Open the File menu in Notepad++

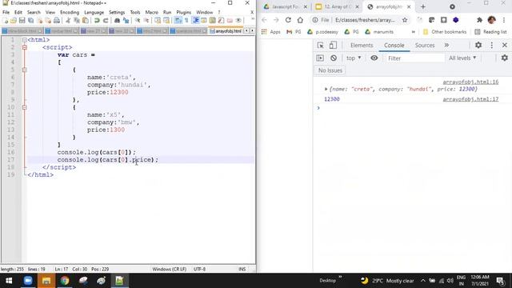(x=6, y=12)
